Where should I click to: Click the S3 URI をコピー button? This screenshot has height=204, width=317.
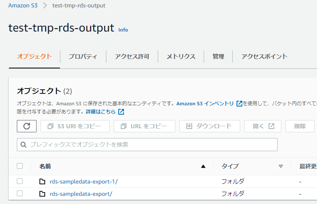coord(75,126)
